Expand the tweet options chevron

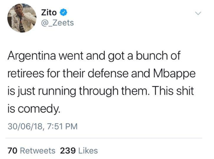pyautogui.click(x=198, y=13)
